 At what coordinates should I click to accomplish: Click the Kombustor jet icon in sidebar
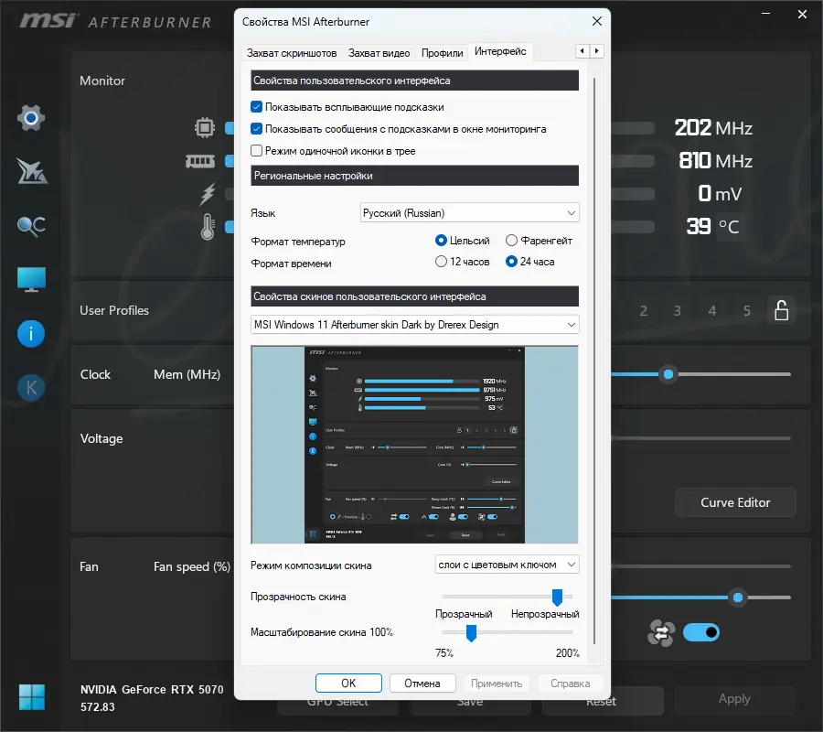point(31,172)
